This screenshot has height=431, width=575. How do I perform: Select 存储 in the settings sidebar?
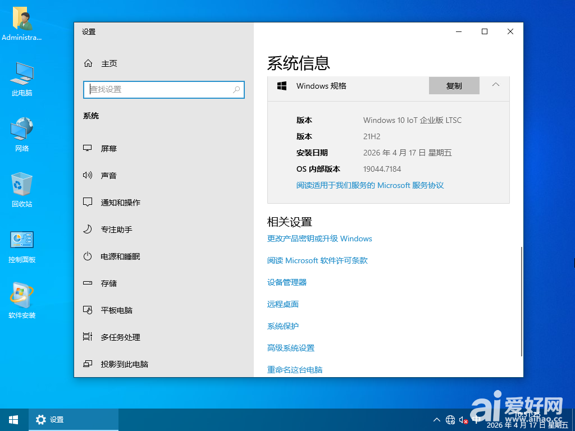click(x=163, y=283)
